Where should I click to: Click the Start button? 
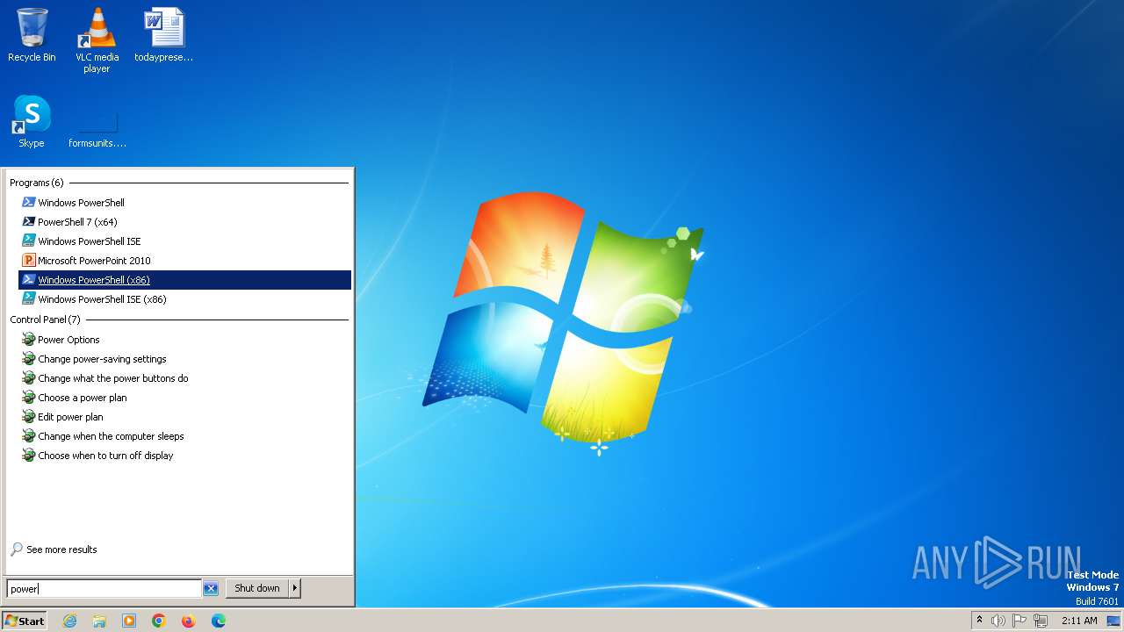[x=25, y=621]
